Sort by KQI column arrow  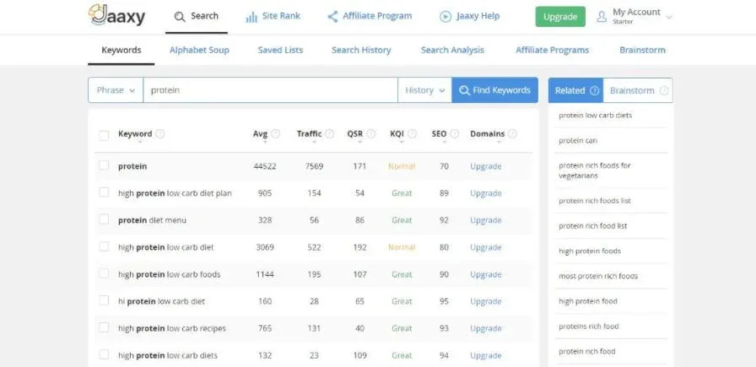401,143
